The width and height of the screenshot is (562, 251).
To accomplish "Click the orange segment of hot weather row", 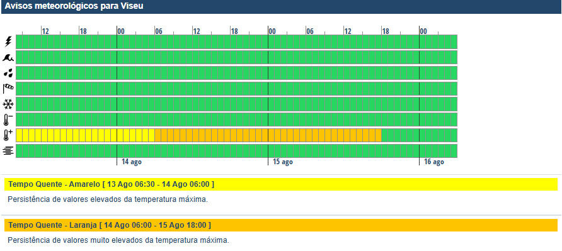I will (x=268, y=135).
